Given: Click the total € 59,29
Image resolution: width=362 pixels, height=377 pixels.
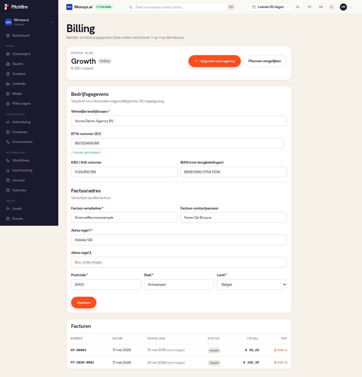Looking at the screenshot, I should pyautogui.click(x=252, y=350).
